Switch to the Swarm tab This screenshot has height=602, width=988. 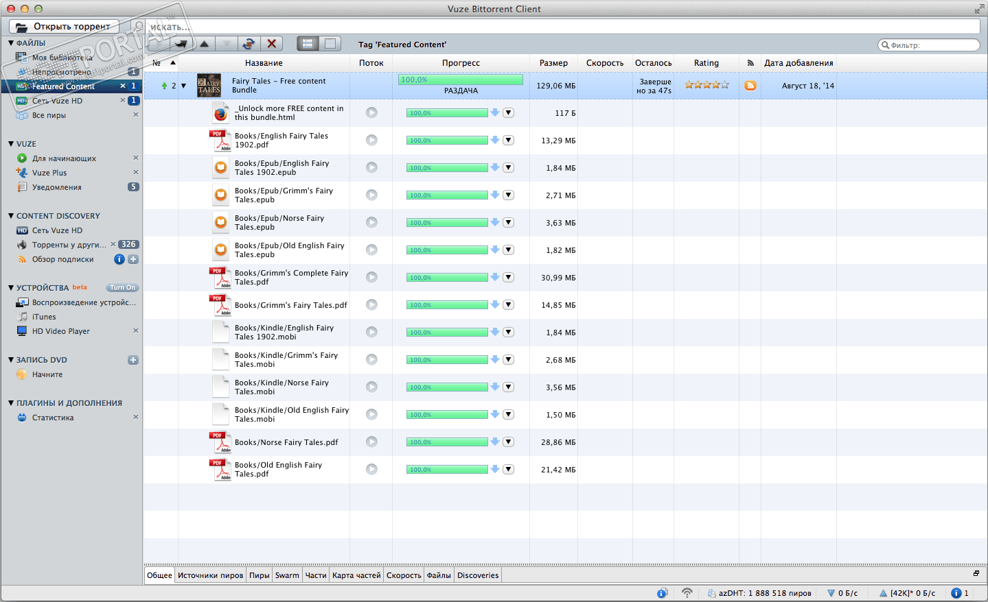tap(287, 575)
